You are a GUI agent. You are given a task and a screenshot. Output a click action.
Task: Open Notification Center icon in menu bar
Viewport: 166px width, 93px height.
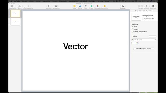pyautogui.click(x=155, y=1)
